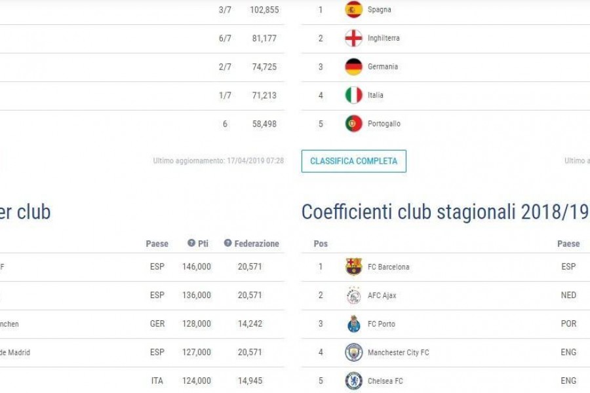Screen dimensions: 590x393
Task: Open the FC Barcelona club link
Action: [x=388, y=267]
